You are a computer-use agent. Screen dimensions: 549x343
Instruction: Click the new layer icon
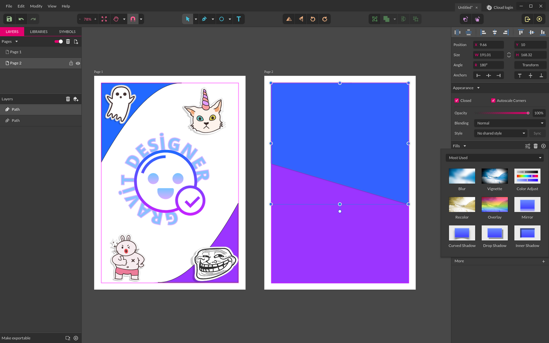pos(76,99)
